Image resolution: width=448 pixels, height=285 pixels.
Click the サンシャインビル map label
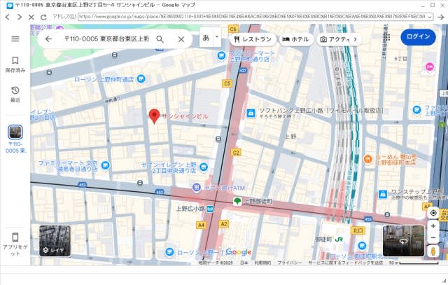185,116
